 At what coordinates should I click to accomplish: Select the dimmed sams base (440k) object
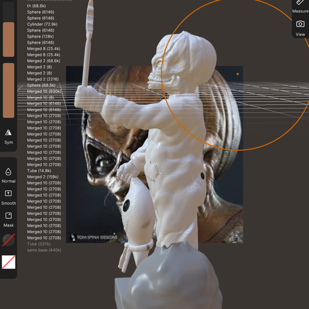[x=44, y=250]
